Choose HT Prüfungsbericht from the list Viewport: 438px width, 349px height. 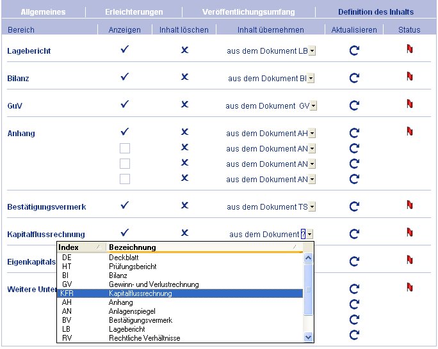tap(180, 266)
